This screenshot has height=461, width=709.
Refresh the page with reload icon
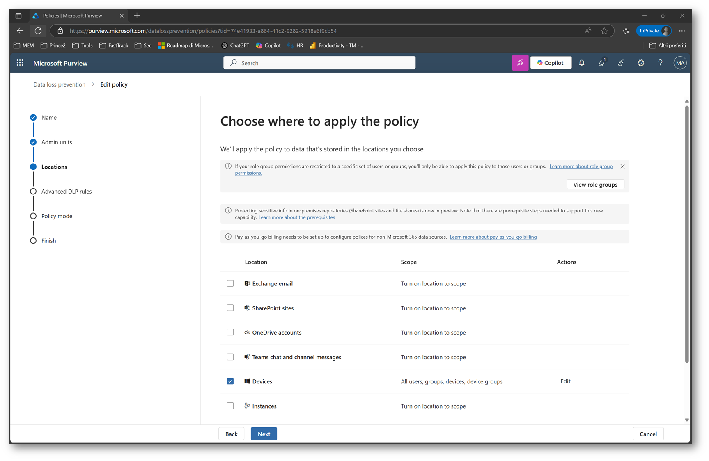pyautogui.click(x=38, y=31)
